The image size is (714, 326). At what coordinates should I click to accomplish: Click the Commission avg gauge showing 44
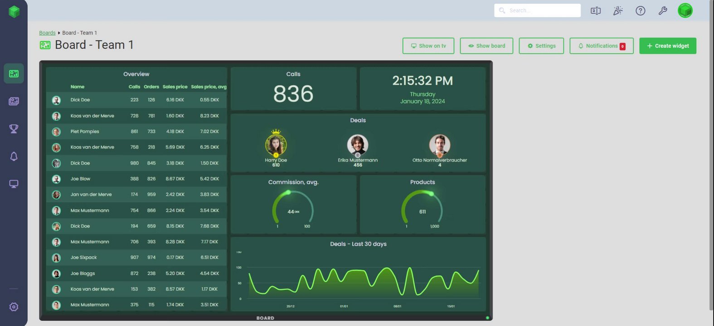pos(293,209)
